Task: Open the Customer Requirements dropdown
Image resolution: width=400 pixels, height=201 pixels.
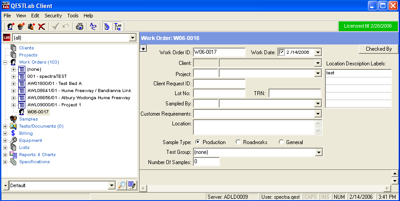Action: [318, 114]
